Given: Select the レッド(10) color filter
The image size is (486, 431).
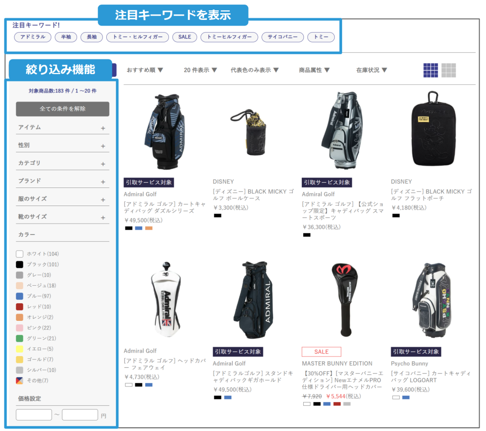Looking at the screenshot, I should click(34, 307).
